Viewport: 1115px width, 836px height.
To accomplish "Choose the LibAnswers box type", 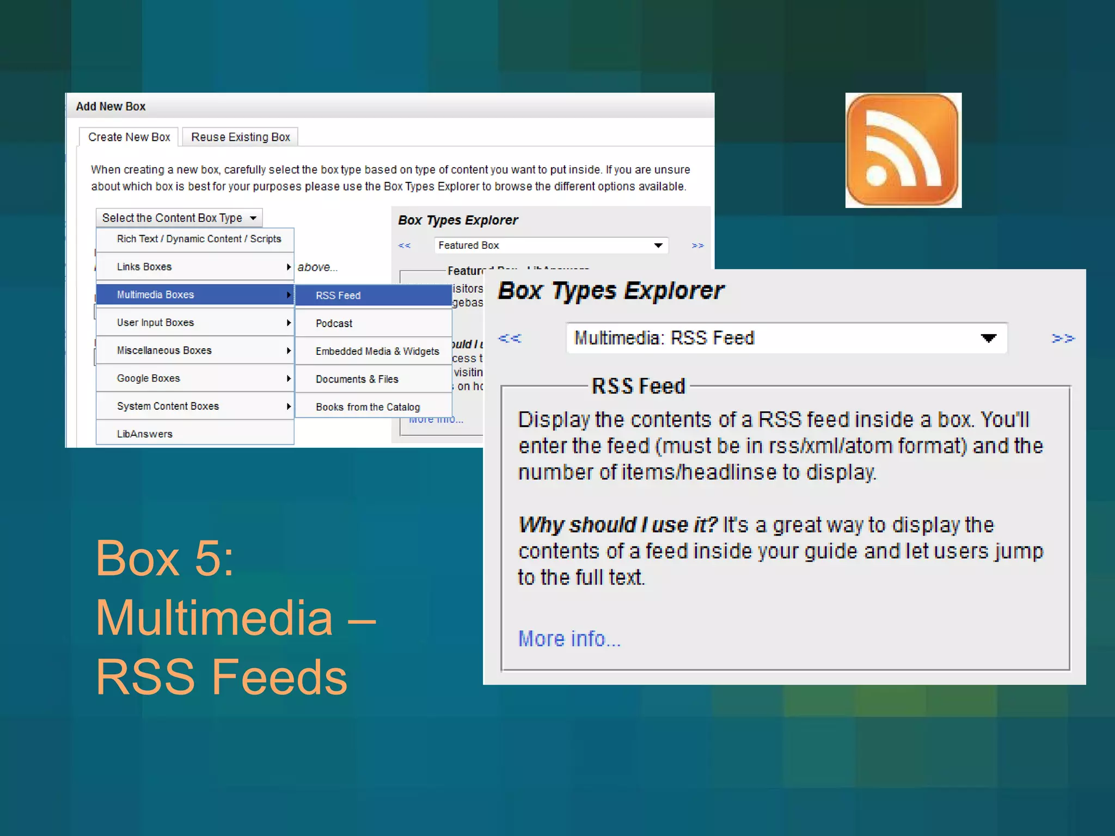I will tap(195, 434).
